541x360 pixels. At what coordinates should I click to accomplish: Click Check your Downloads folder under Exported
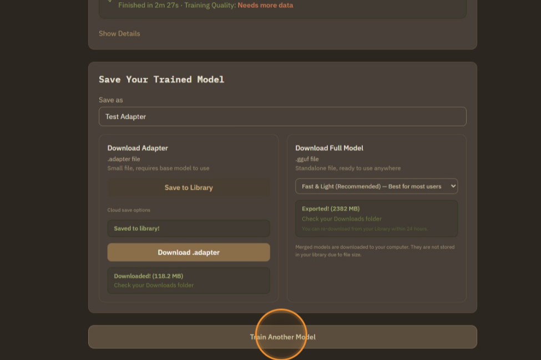(342, 219)
